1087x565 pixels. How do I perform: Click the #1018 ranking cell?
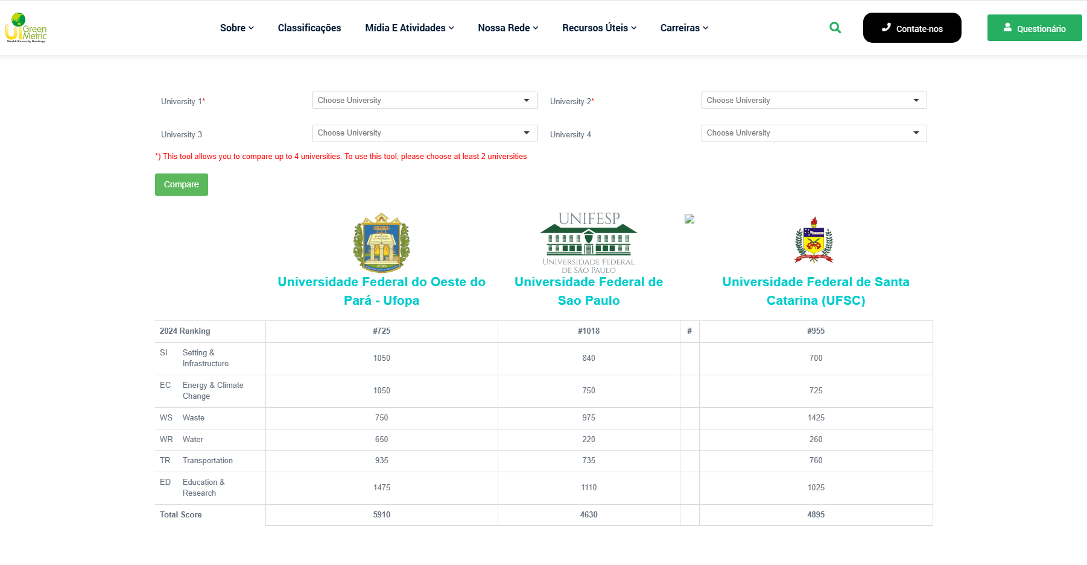click(x=589, y=331)
